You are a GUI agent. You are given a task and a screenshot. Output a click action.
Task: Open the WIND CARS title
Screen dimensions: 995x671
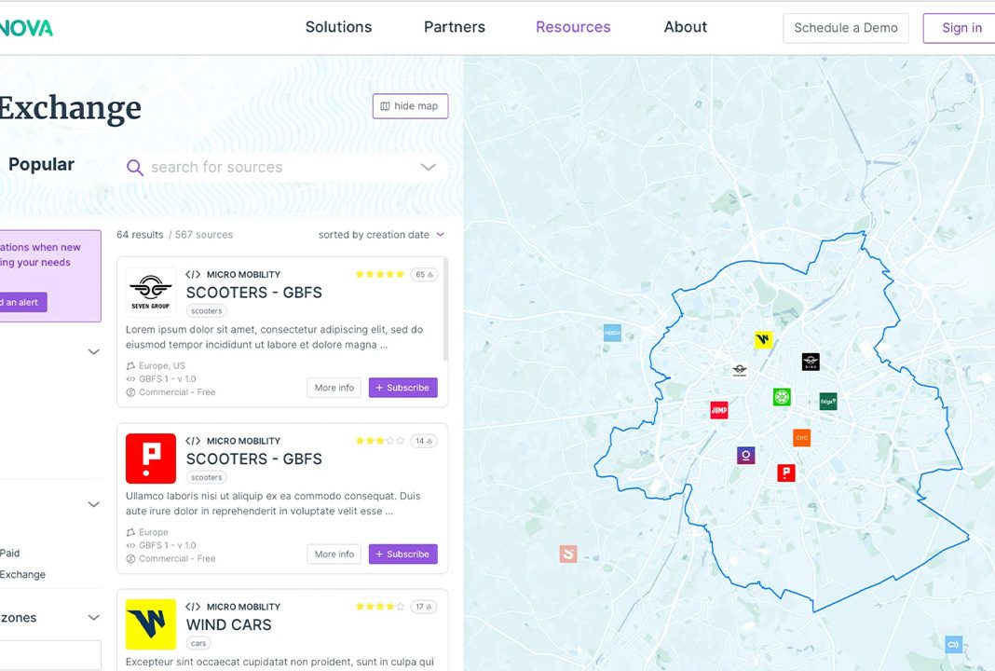click(228, 624)
